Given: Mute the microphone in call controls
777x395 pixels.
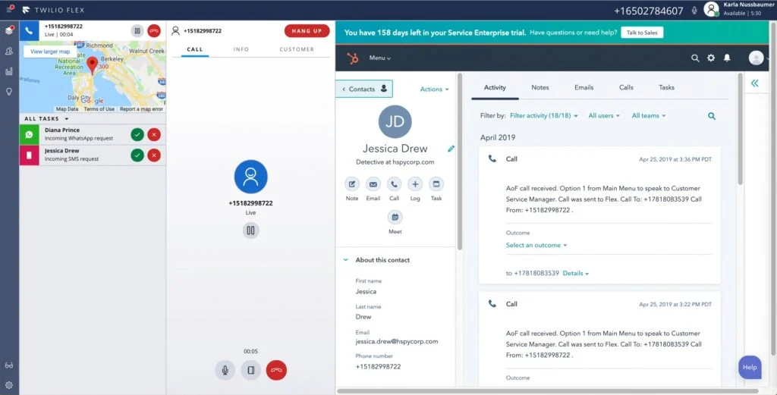Looking at the screenshot, I should tap(225, 370).
